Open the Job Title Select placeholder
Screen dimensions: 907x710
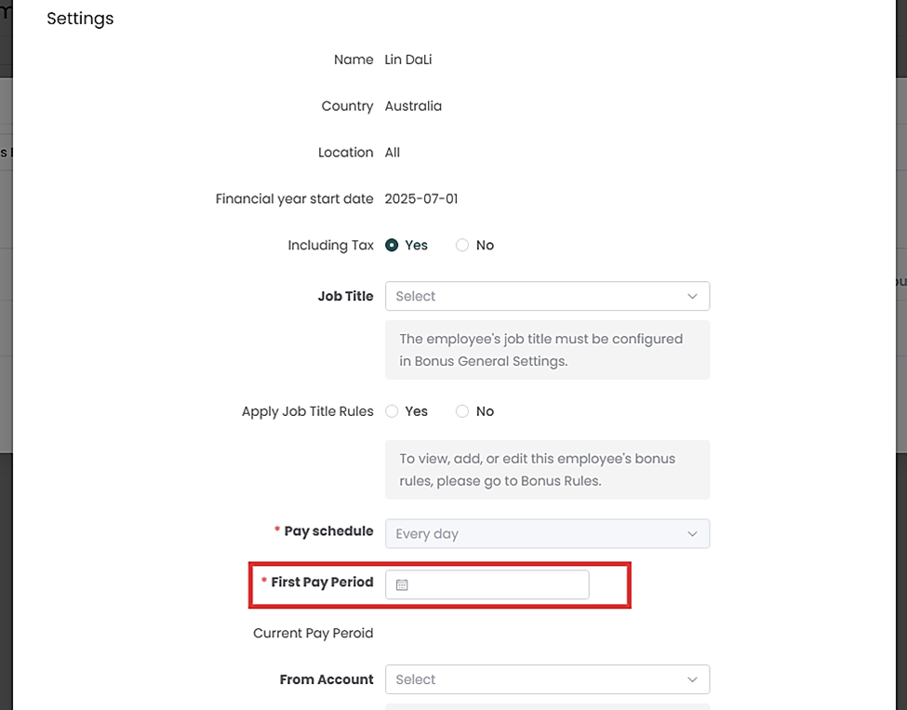pyautogui.click(x=416, y=296)
